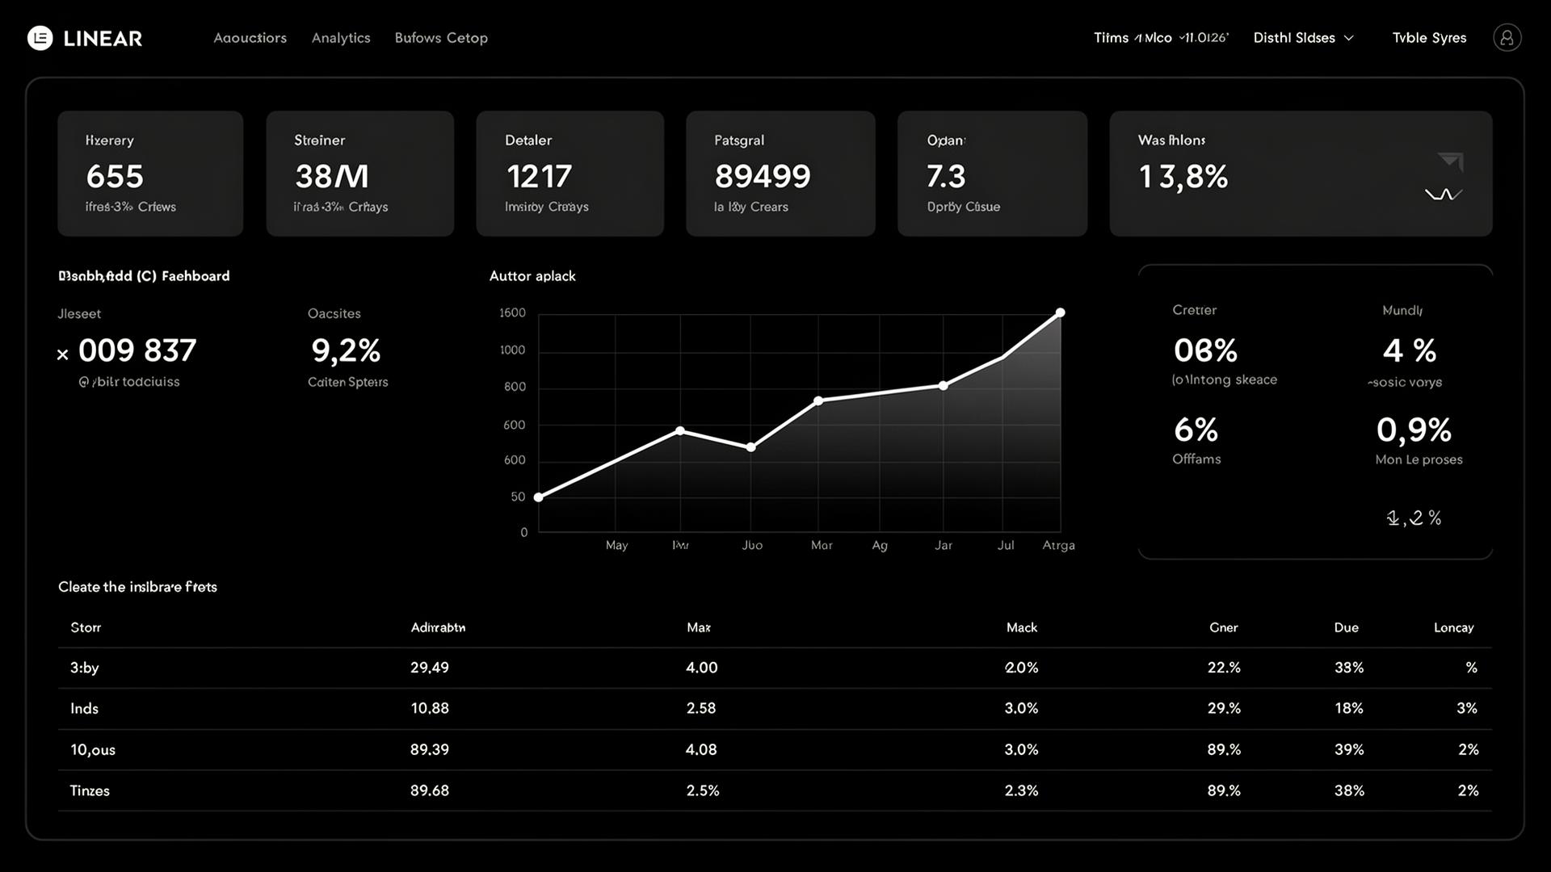Image resolution: width=1551 pixels, height=872 pixels.
Task: Open the user profile avatar icon
Action: coord(1507,37)
